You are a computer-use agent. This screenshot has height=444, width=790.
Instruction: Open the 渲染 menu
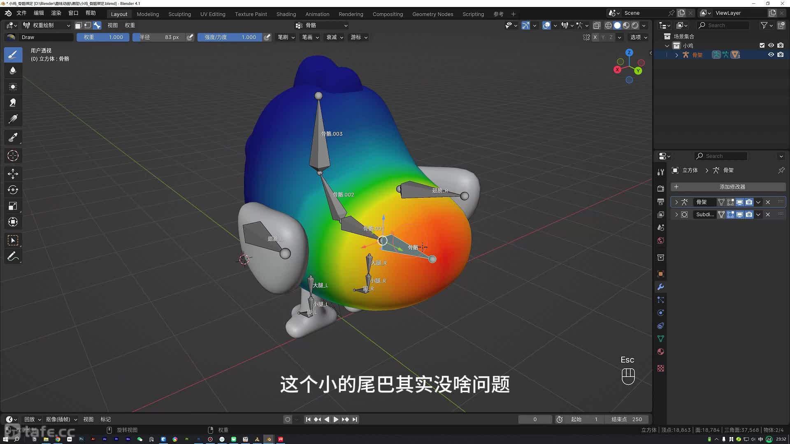pos(56,13)
